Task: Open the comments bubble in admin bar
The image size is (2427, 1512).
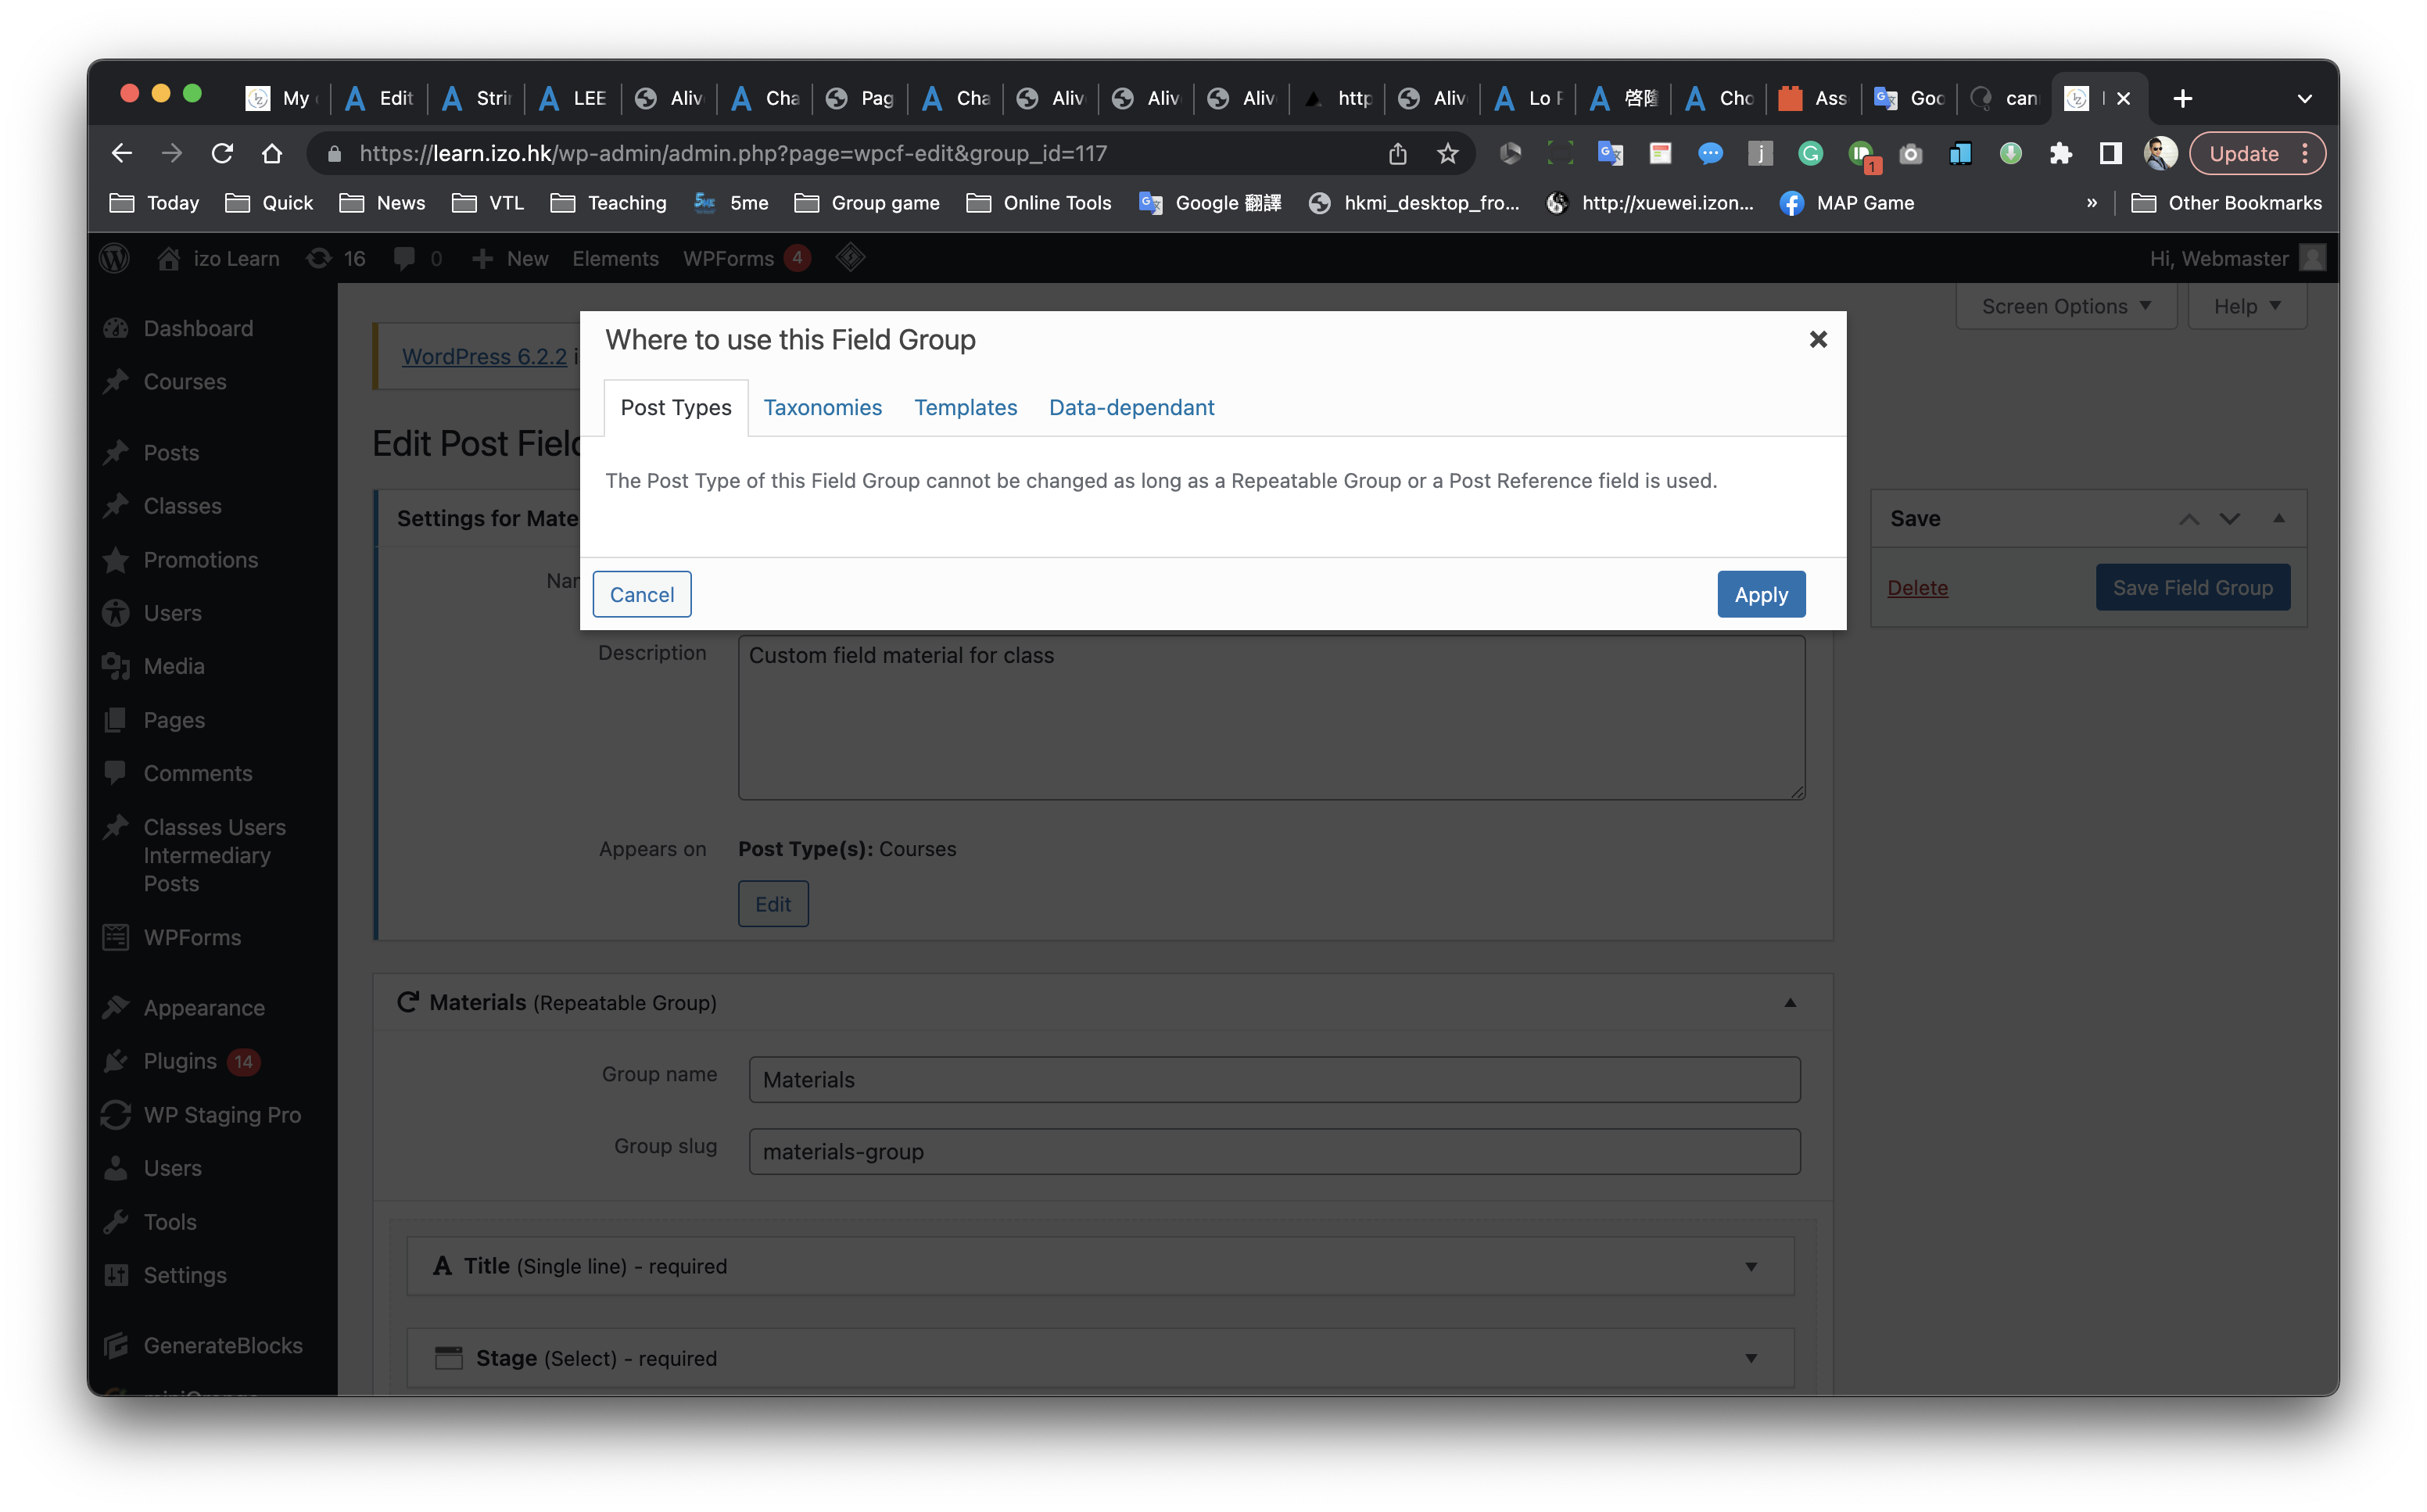Action: pos(418,258)
